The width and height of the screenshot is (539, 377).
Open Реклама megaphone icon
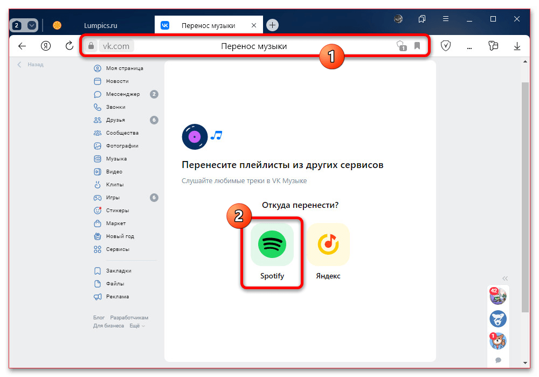98,297
